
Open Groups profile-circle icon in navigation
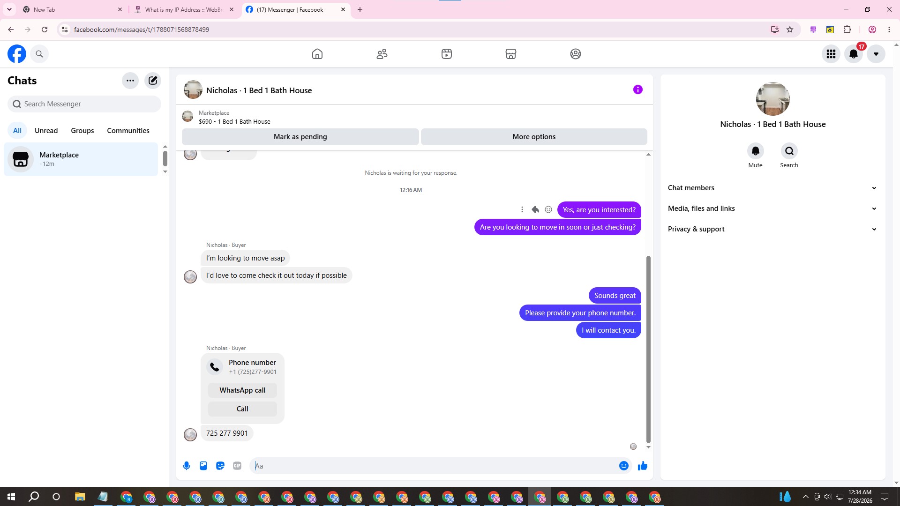(x=576, y=54)
